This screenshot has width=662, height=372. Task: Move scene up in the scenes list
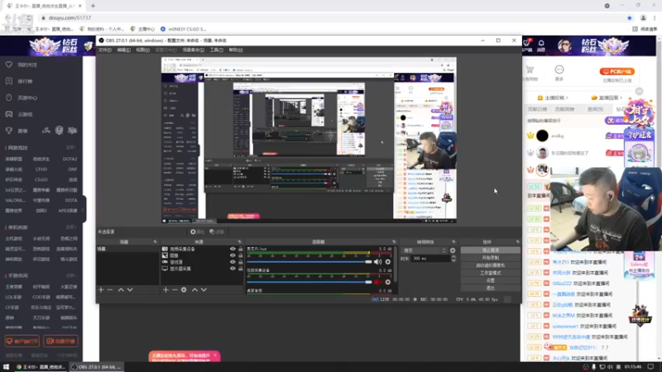[121, 290]
